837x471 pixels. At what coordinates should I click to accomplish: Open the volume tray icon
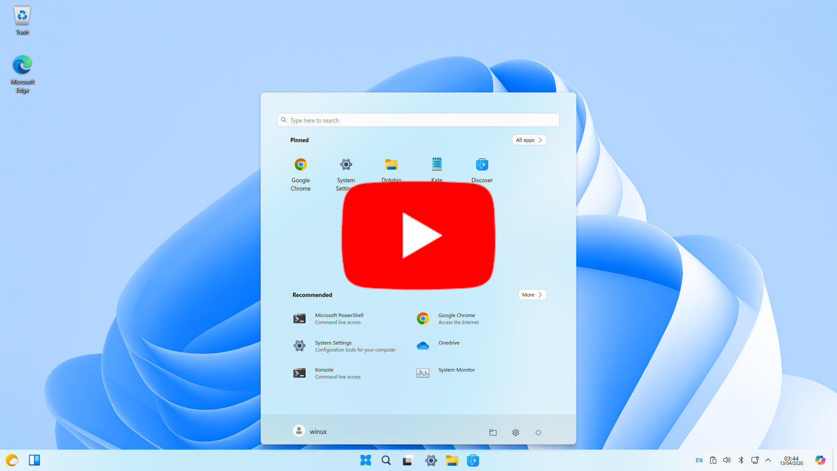click(727, 460)
